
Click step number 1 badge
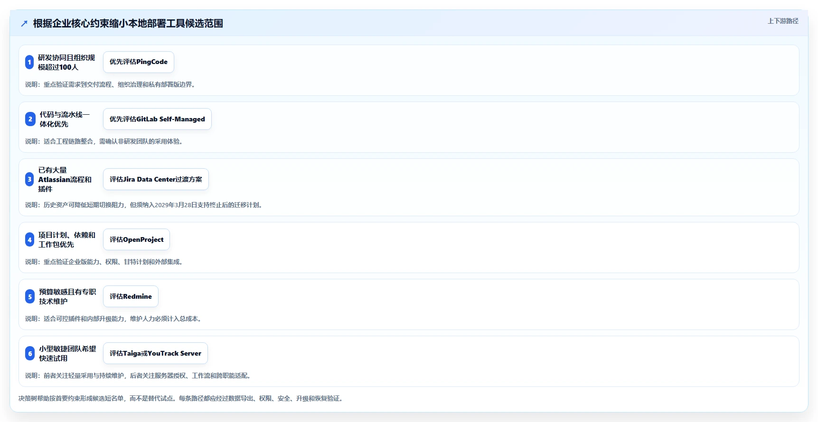point(29,62)
